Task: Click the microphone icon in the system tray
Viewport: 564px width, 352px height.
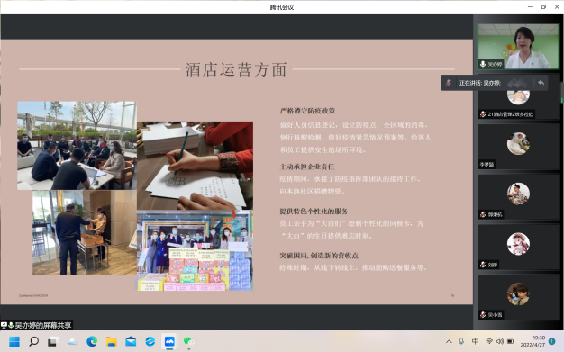Action: pyautogui.click(x=461, y=341)
